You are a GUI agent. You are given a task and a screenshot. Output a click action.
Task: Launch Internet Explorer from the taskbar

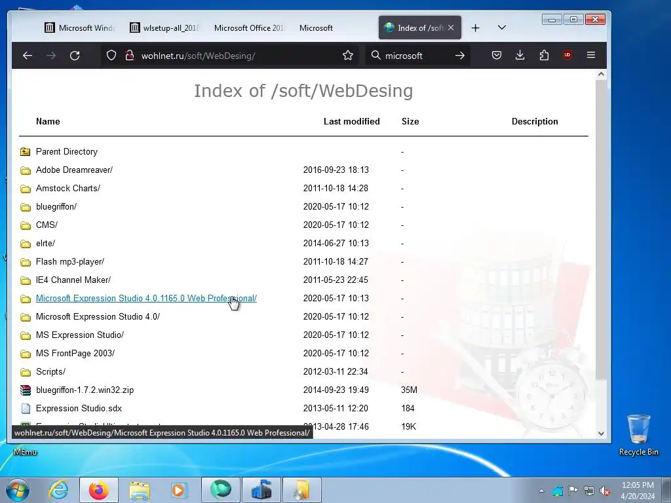point(58,490)
